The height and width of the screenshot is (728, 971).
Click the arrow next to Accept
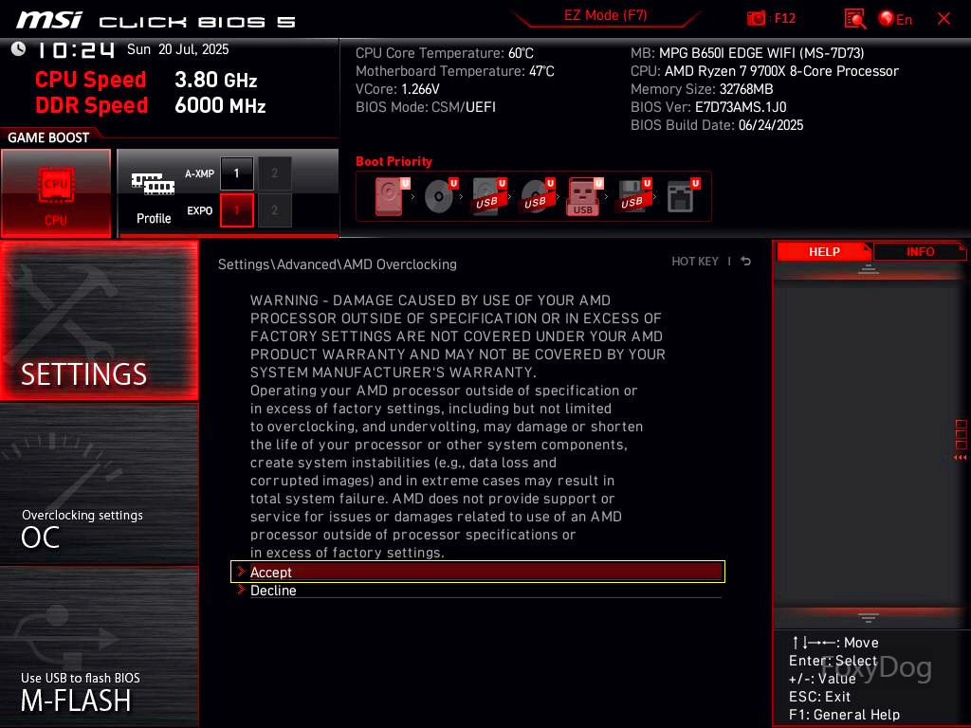click(241, 572)
